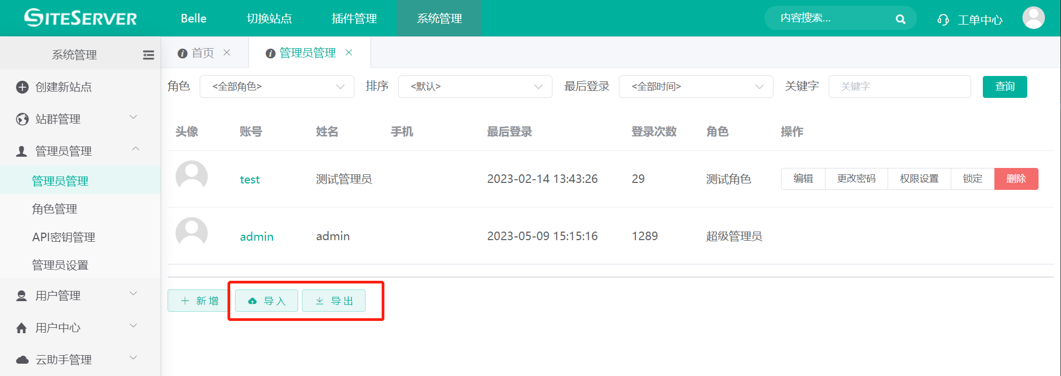Screen dimensions: 1061x376
Task: Click the 2023-05-09 15:15:16 login time
Action: click(x=542, y=236)
